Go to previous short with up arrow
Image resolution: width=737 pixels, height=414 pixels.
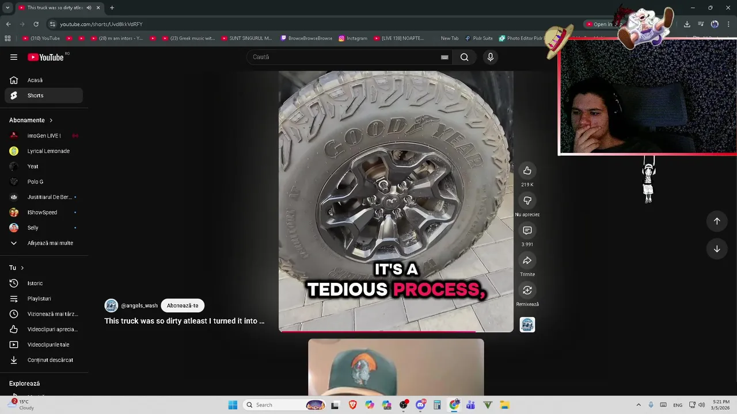tap(717, 221)
